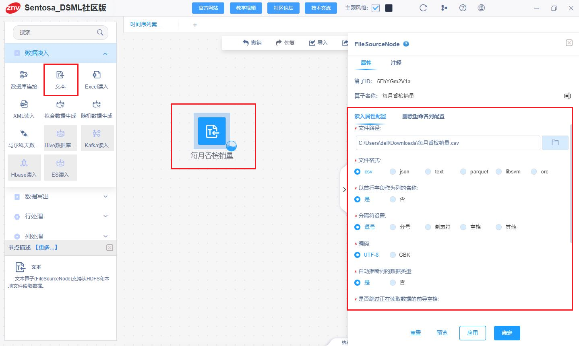Click the globe language icon

click(x=482, y=8)
